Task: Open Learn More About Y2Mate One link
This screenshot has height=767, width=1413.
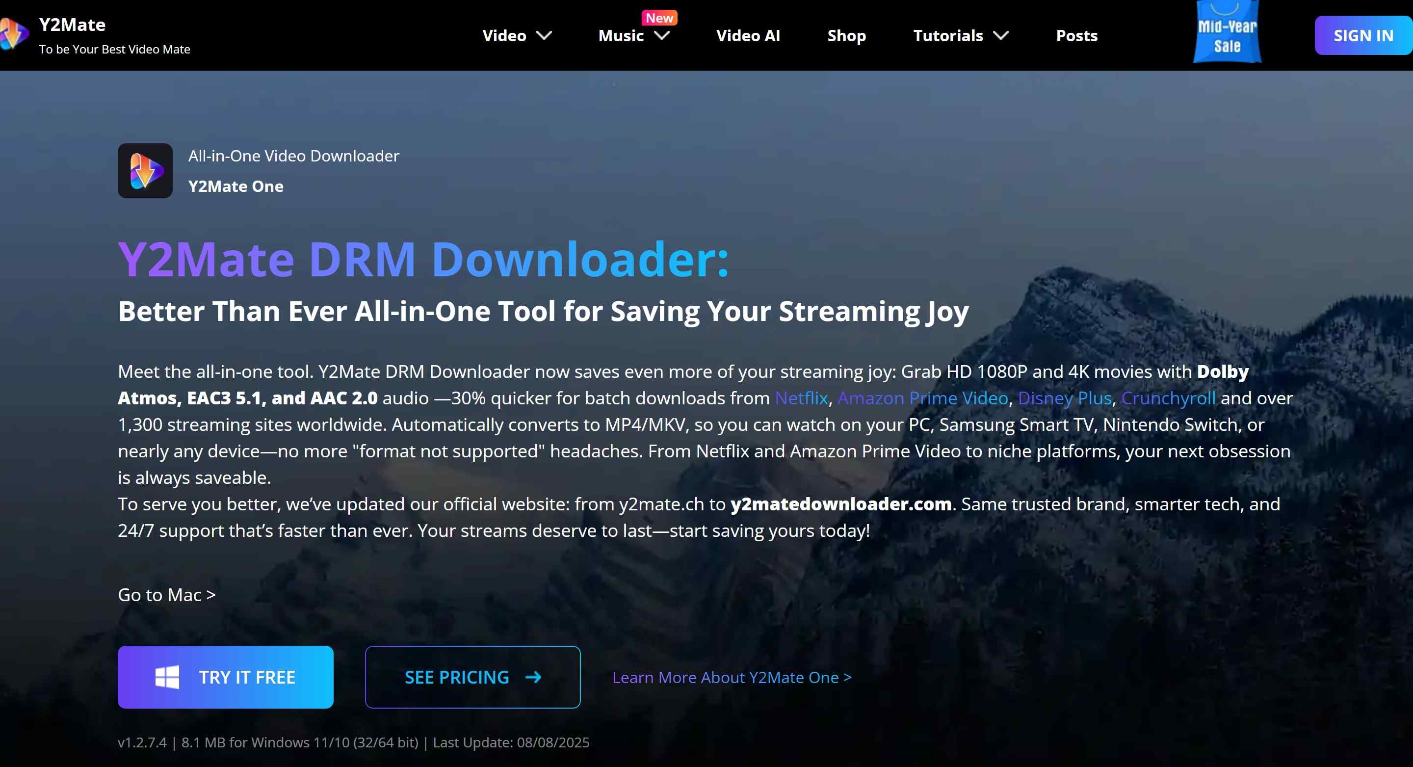Action: click(x=732, y=678)
